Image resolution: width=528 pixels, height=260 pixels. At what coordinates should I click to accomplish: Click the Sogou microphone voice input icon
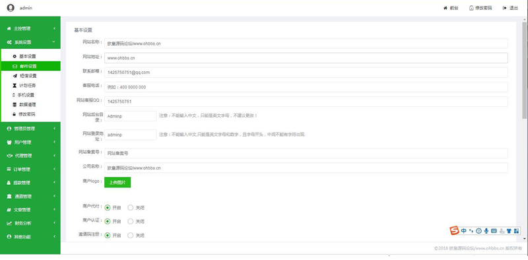[x=486, y=231]
